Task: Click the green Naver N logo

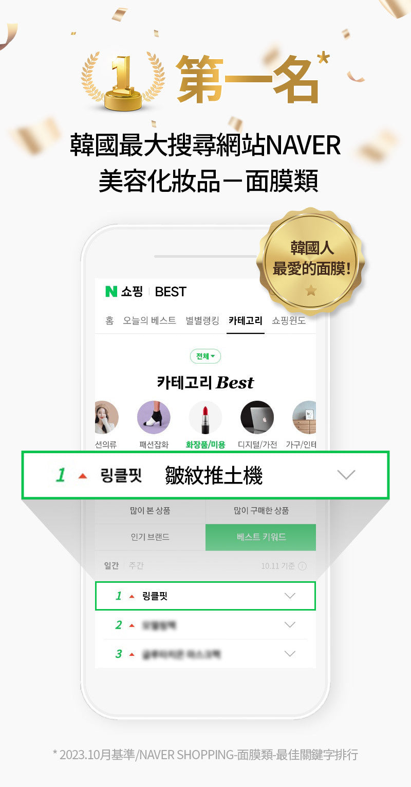Action: (111, 291)
